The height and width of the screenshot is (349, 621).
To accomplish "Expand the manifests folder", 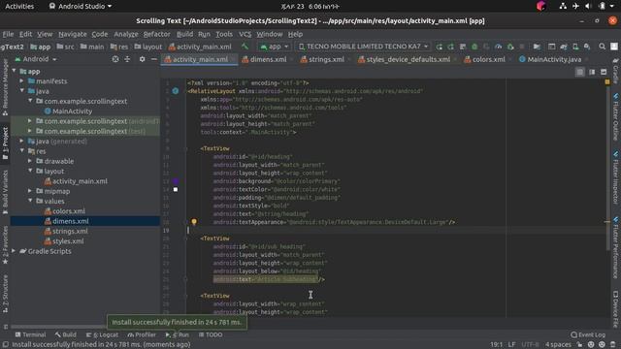I will pyautogui.click(x=22, y=81).
